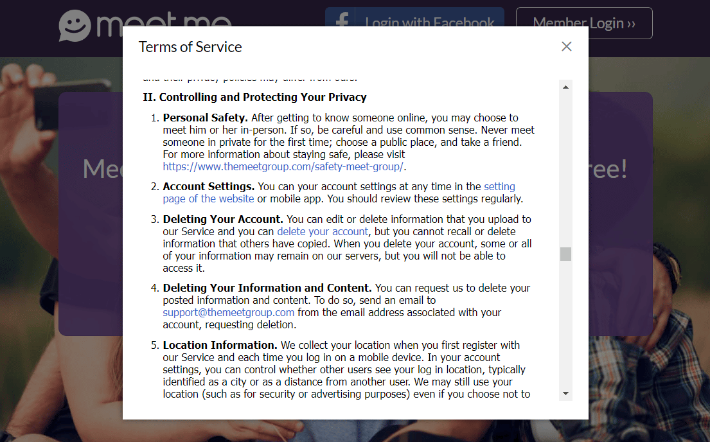Image resolution: width=710 pixels, height=442 pixels.
Task: Close the Terms of Service dialog
Action: click(x=567, y=47)
